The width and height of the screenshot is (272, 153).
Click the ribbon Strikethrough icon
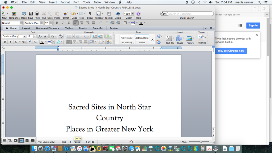(24, 42)
